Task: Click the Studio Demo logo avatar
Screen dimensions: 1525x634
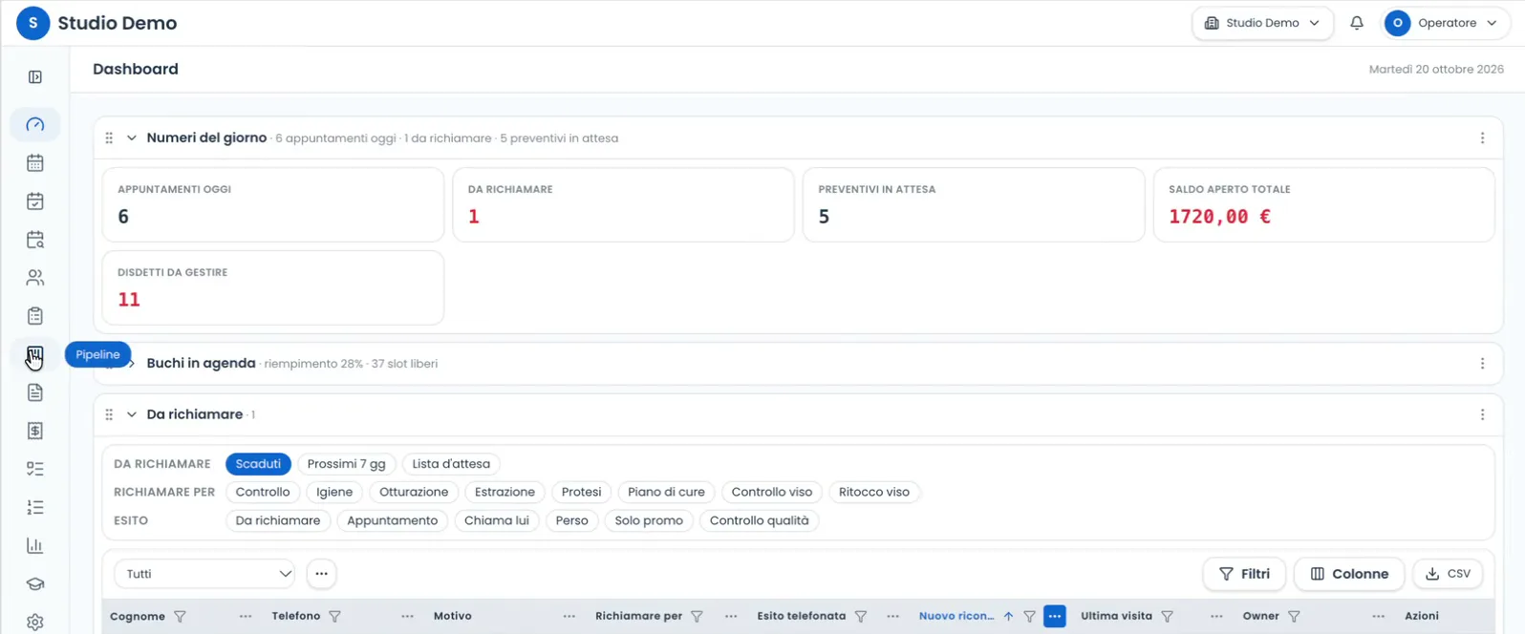Action: [33, 23]
